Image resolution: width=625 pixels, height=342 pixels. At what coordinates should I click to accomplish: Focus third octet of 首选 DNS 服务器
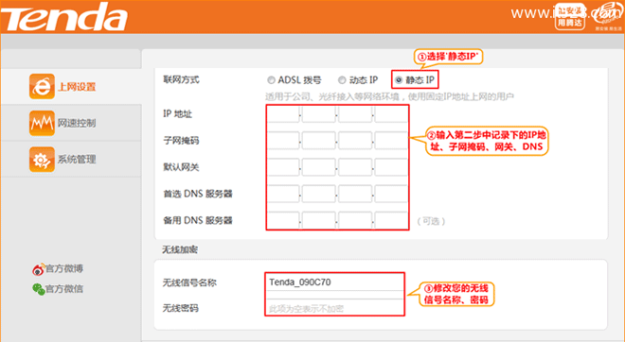(355, 194)
